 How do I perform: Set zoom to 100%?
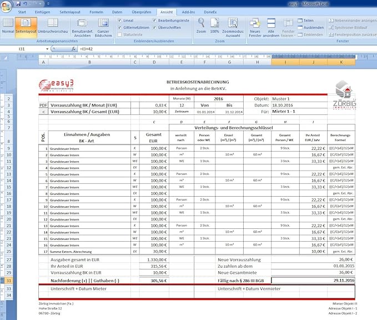pyautogui.click(x=214, y=27)
